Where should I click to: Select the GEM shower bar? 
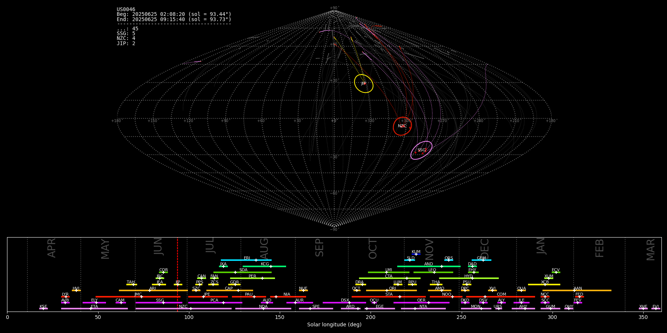click(x=481, y=260)
